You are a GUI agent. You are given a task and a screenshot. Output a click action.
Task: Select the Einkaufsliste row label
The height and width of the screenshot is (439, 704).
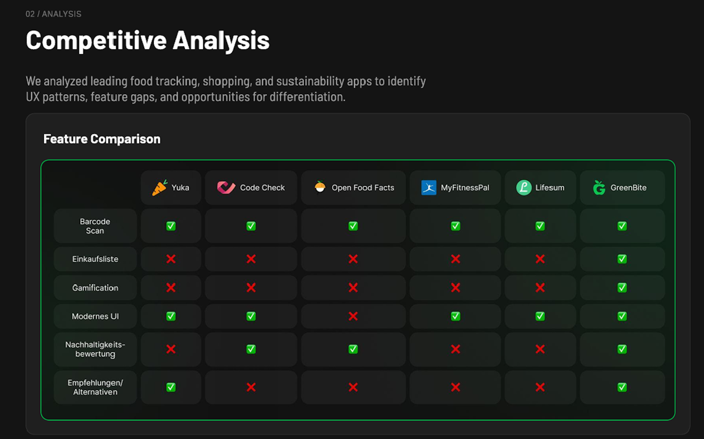coord(95,259)
